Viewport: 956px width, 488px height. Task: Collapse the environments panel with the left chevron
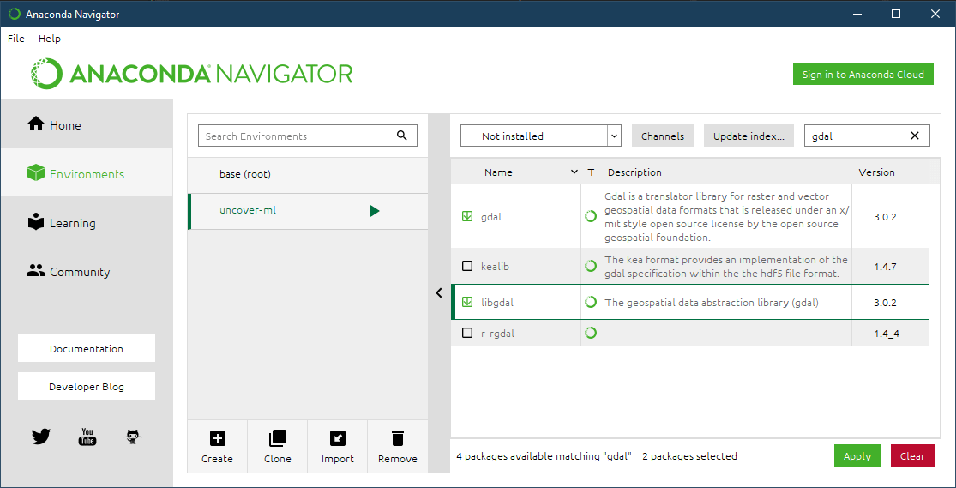pyautogui.click(x=438, y=292)
